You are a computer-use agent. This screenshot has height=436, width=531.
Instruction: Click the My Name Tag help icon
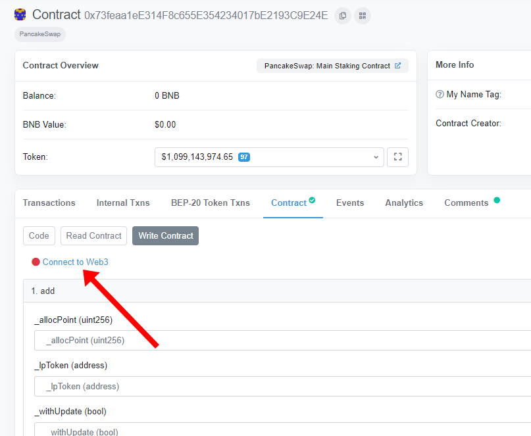pyautogui.click(x=440, y=94)
